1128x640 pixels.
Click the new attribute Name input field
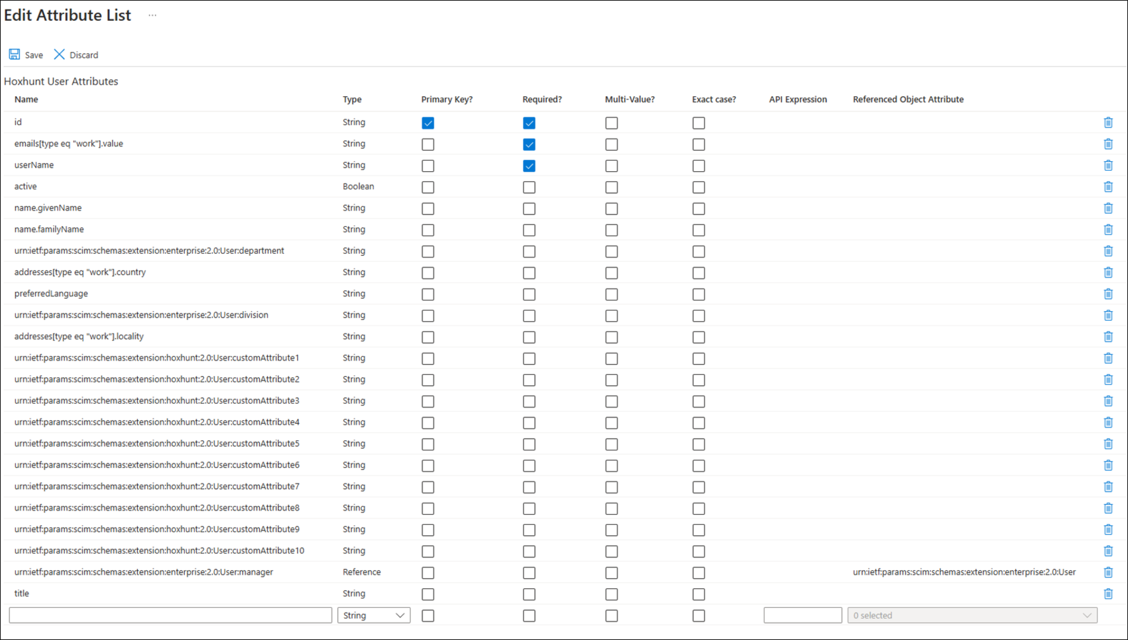[170, 615]
